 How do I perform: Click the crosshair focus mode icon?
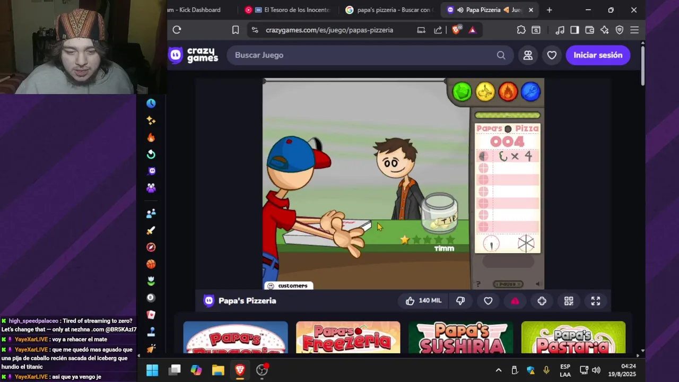[x=542, y=301]
